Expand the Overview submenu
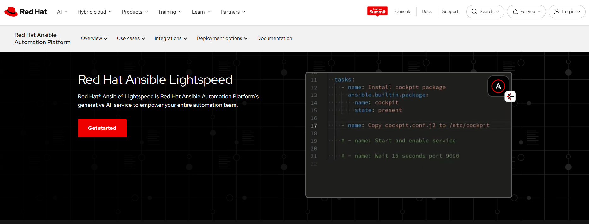 94,38
